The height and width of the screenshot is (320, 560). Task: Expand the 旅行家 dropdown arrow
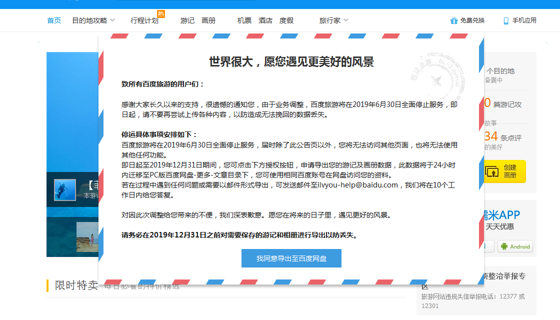point(345,20)
